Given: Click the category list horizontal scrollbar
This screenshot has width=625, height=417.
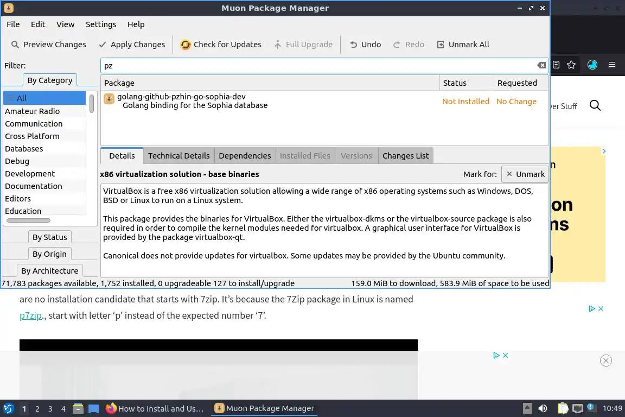Looking at the screenshot, I should [28, 220].
